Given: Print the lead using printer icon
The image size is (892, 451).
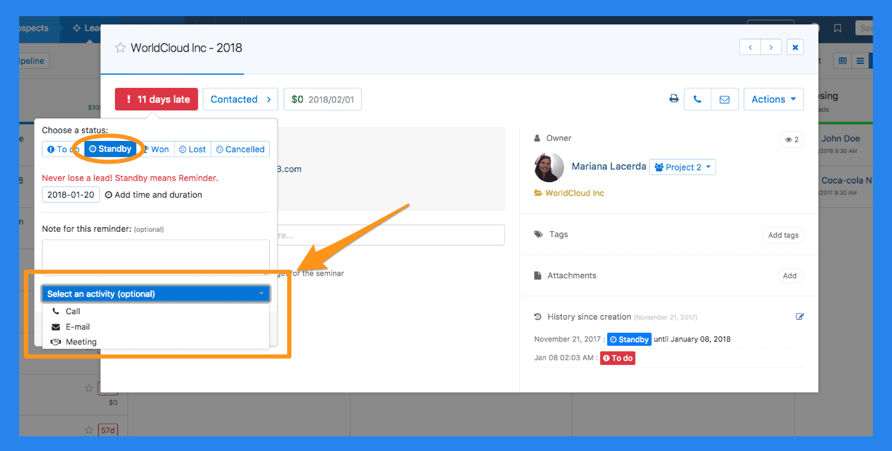Looking at the screenshot, I should (674, 99).
